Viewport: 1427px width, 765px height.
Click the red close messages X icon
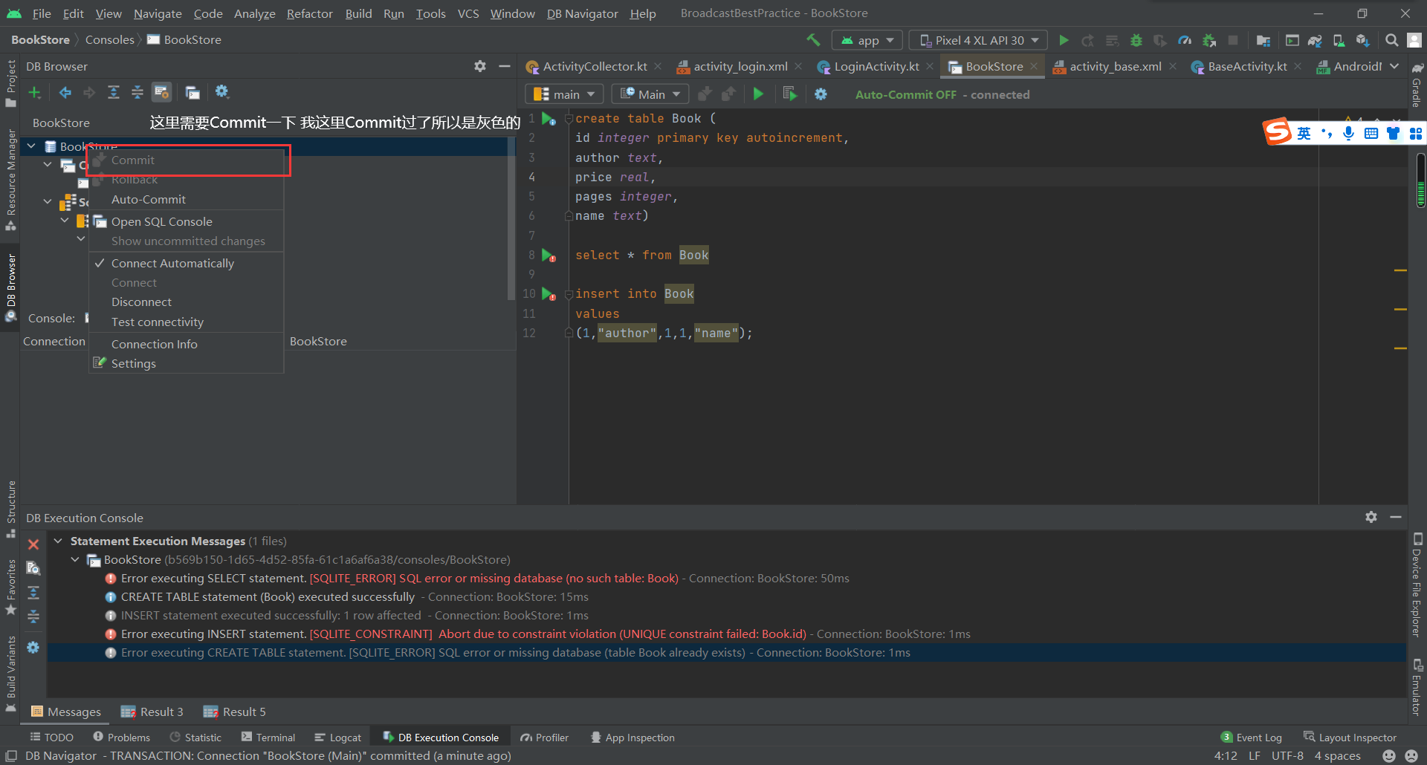tap(33, 544)
